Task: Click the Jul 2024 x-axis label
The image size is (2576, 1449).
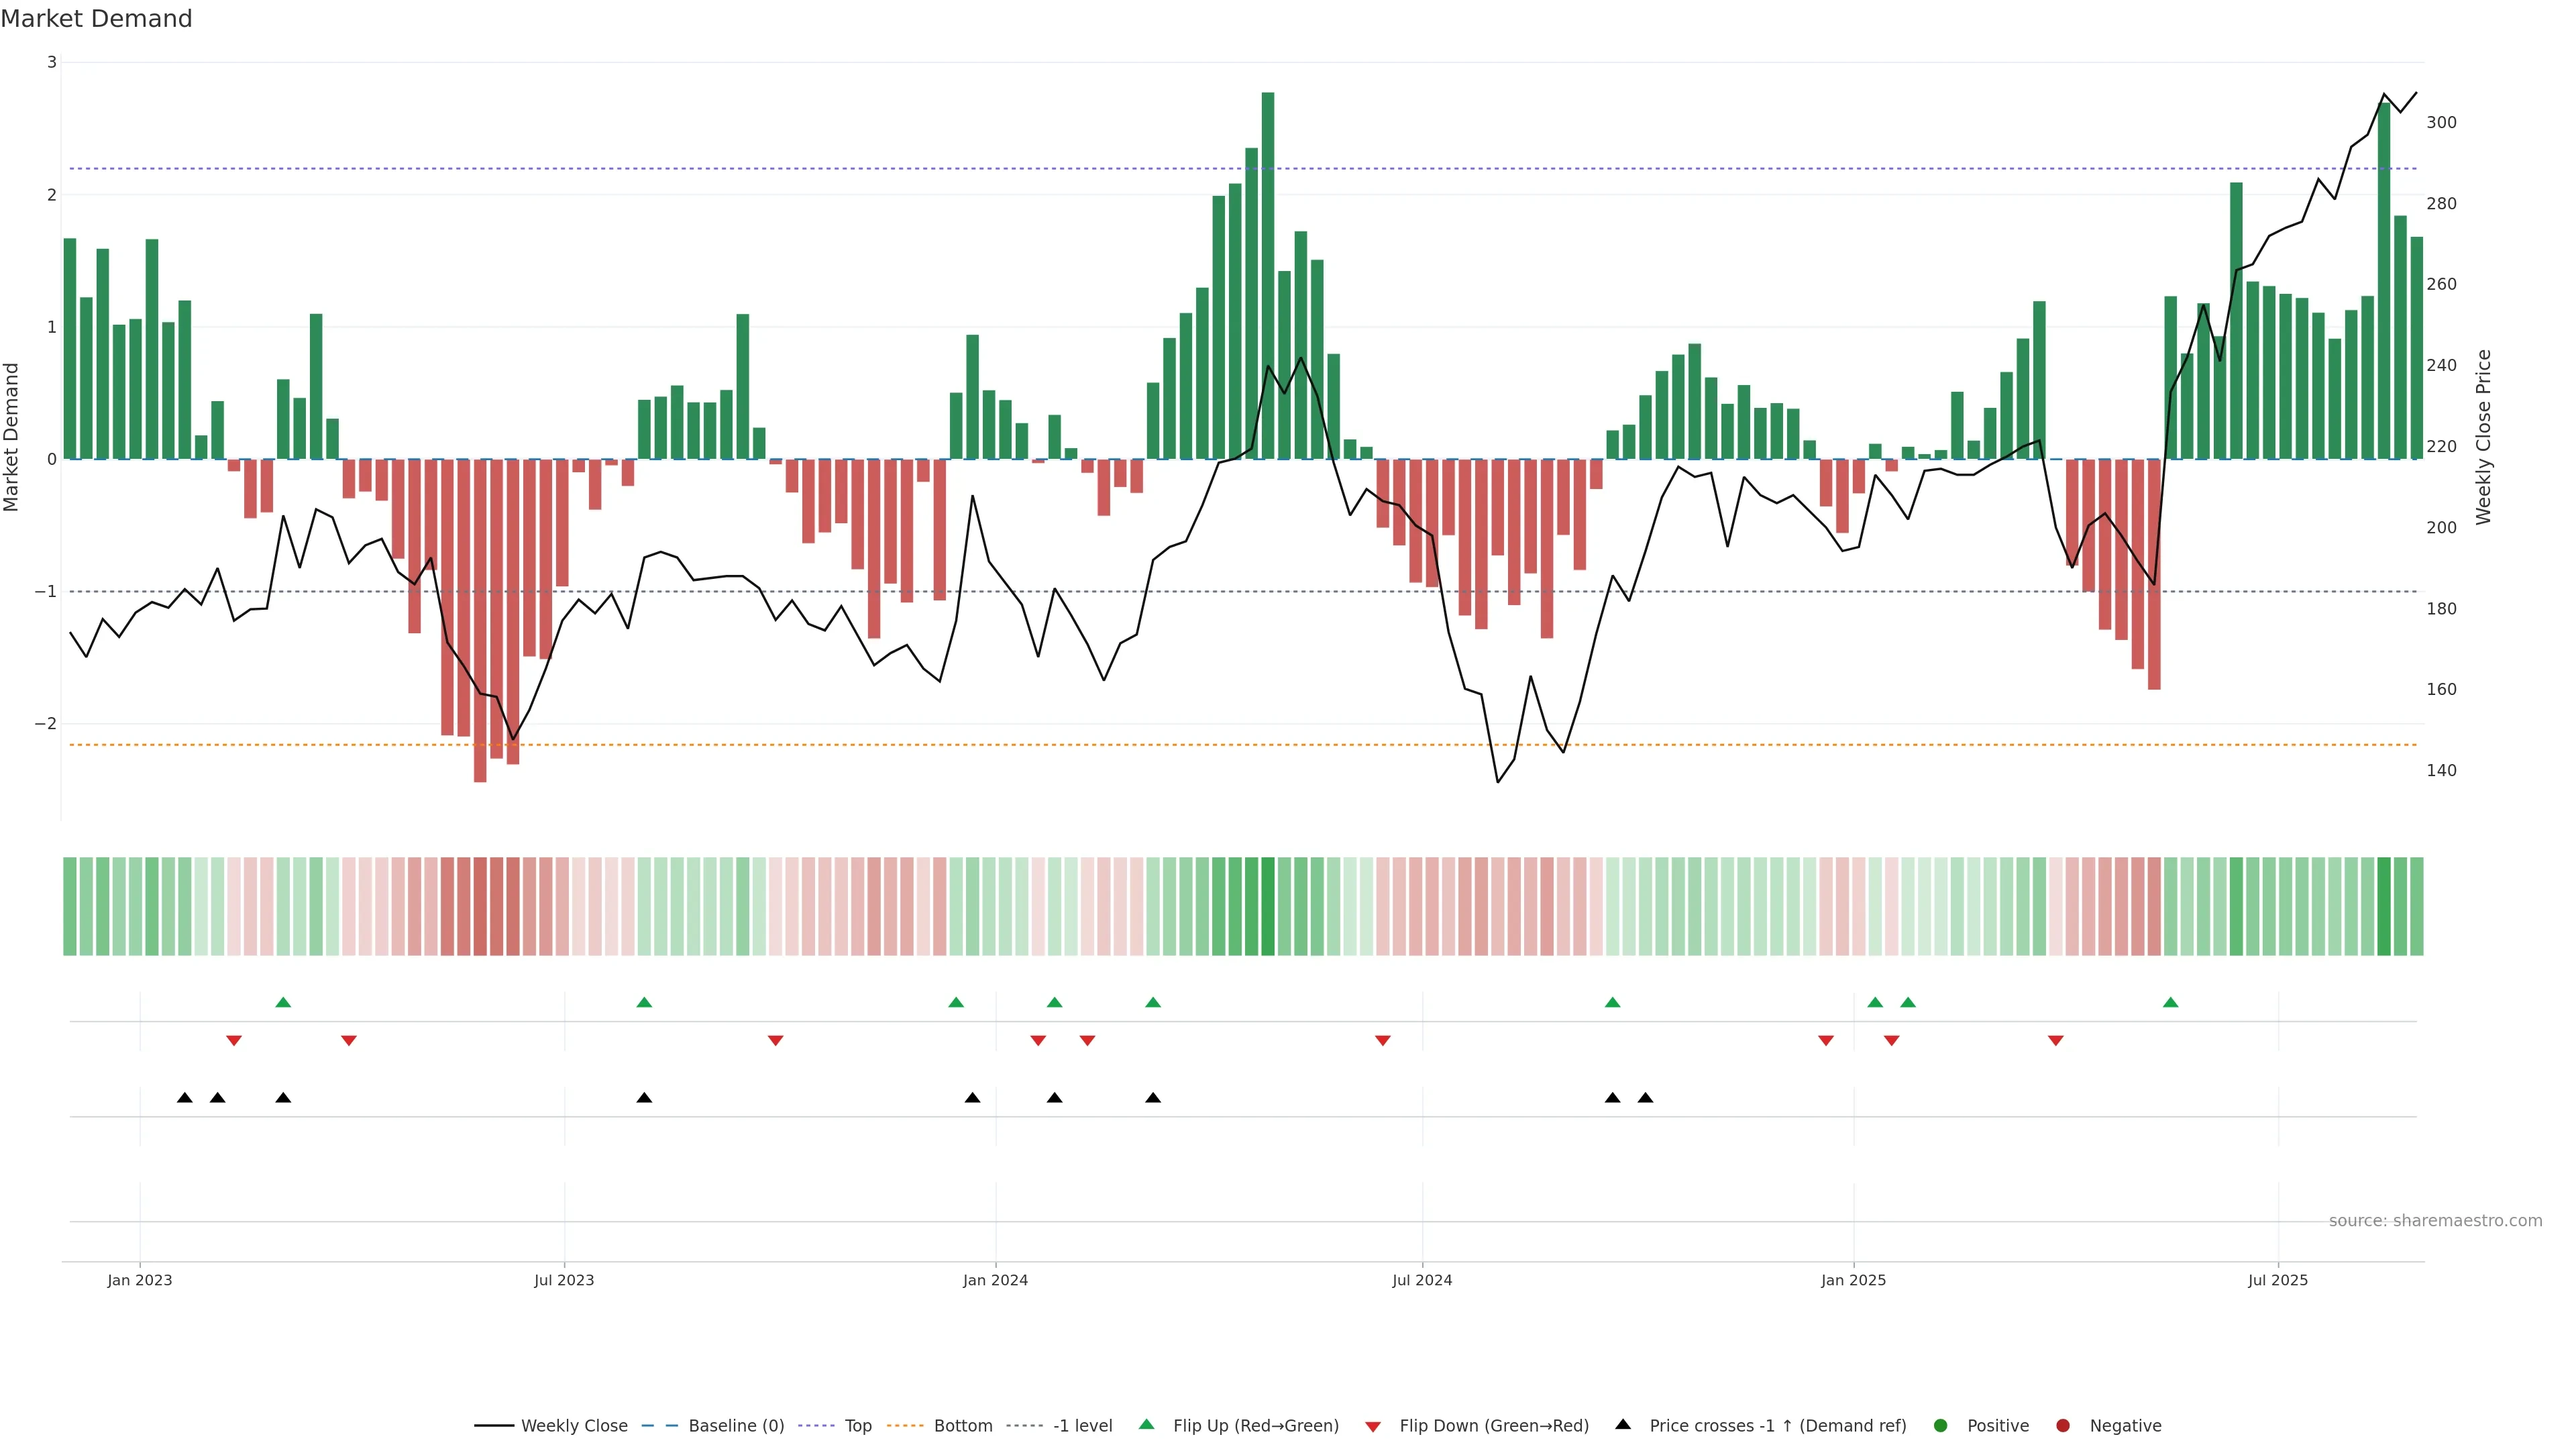Action: [x=1422, y=1280]
